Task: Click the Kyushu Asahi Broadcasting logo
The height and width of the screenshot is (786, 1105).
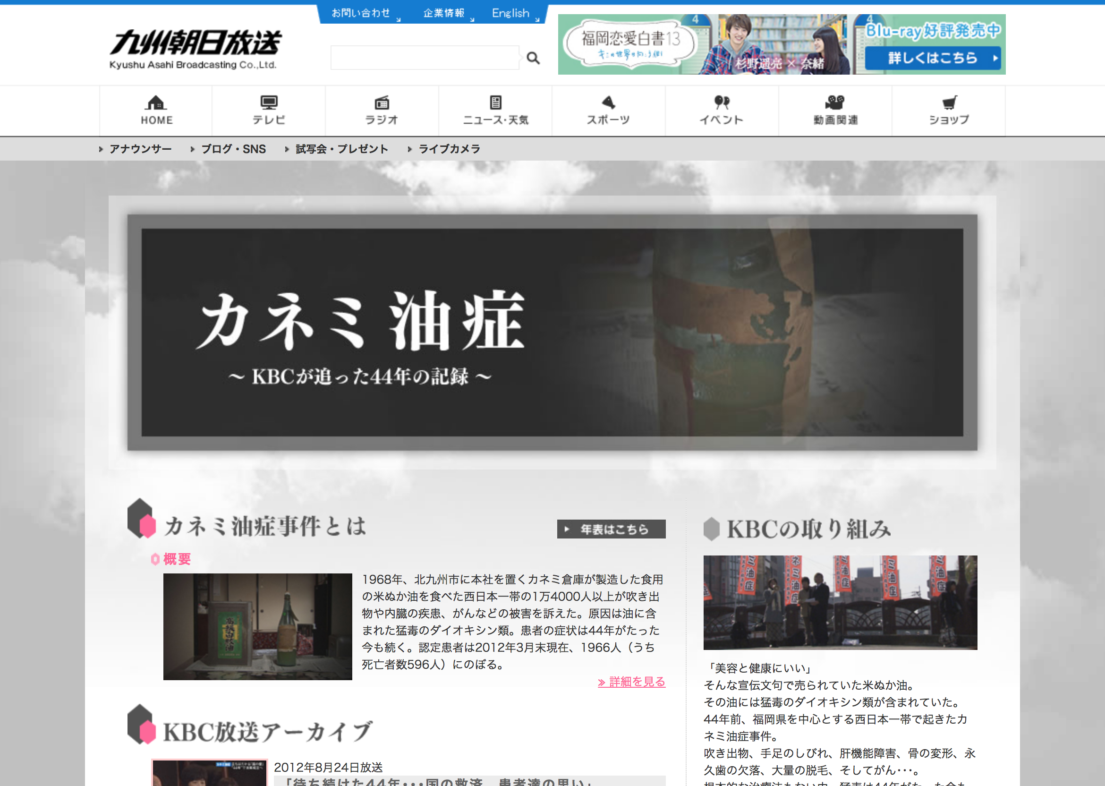Action: pyautogui.click(x=195, y=49)
